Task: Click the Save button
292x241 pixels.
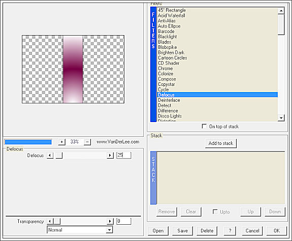Action: point(183,231)
